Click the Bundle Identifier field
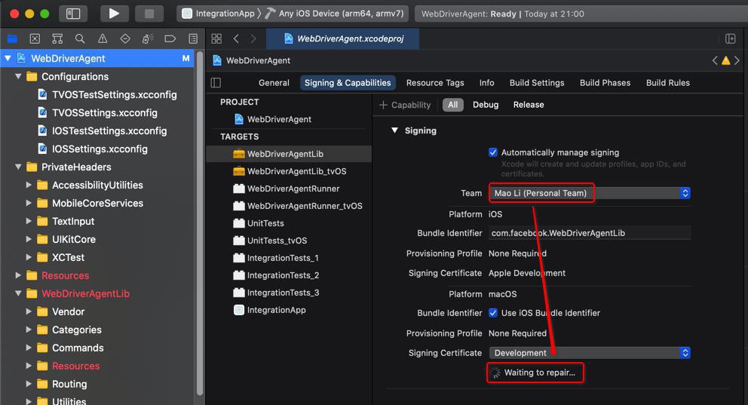 [x=590, y=233]
